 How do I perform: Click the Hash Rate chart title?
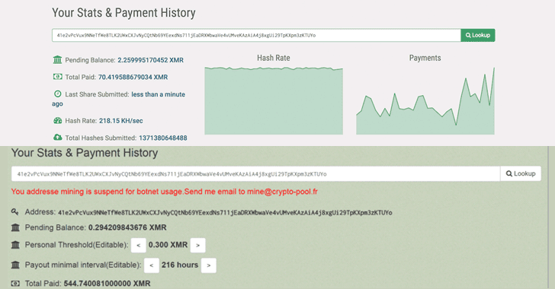click(x=274, y=58)
